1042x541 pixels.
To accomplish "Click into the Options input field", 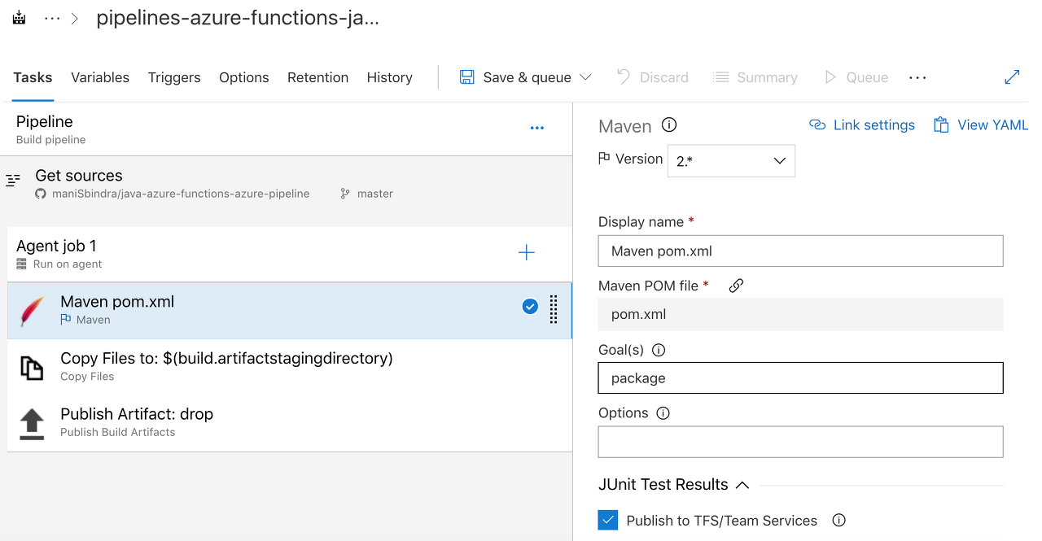I will point(800,442).
